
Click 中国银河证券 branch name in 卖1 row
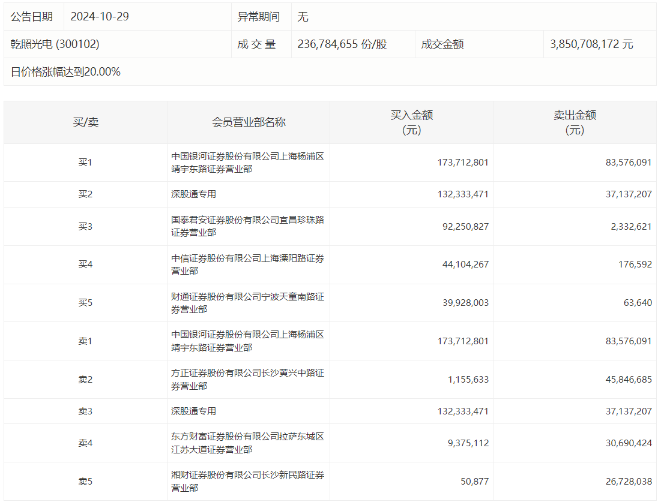pos(247,341)
